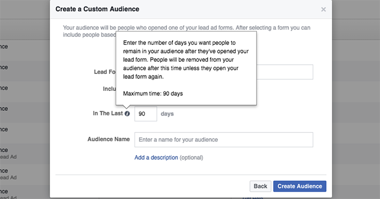The height and width of the screenshot is (199, 380).
Task: Click the 'days' unit label
Action: pos(167,114)
